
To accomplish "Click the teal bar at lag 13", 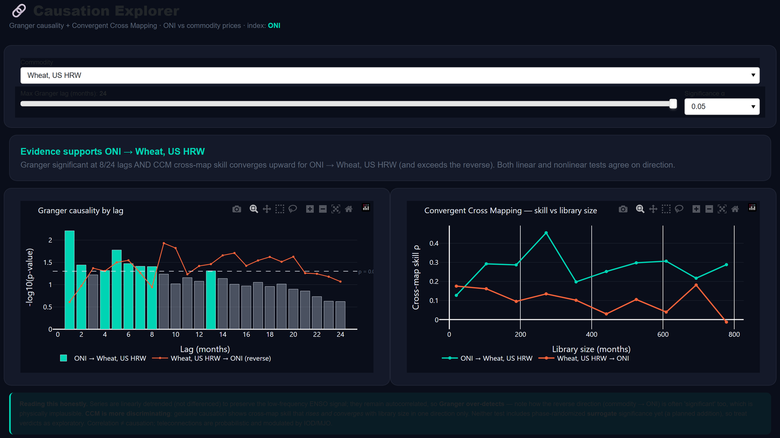I will pos(211,300).
